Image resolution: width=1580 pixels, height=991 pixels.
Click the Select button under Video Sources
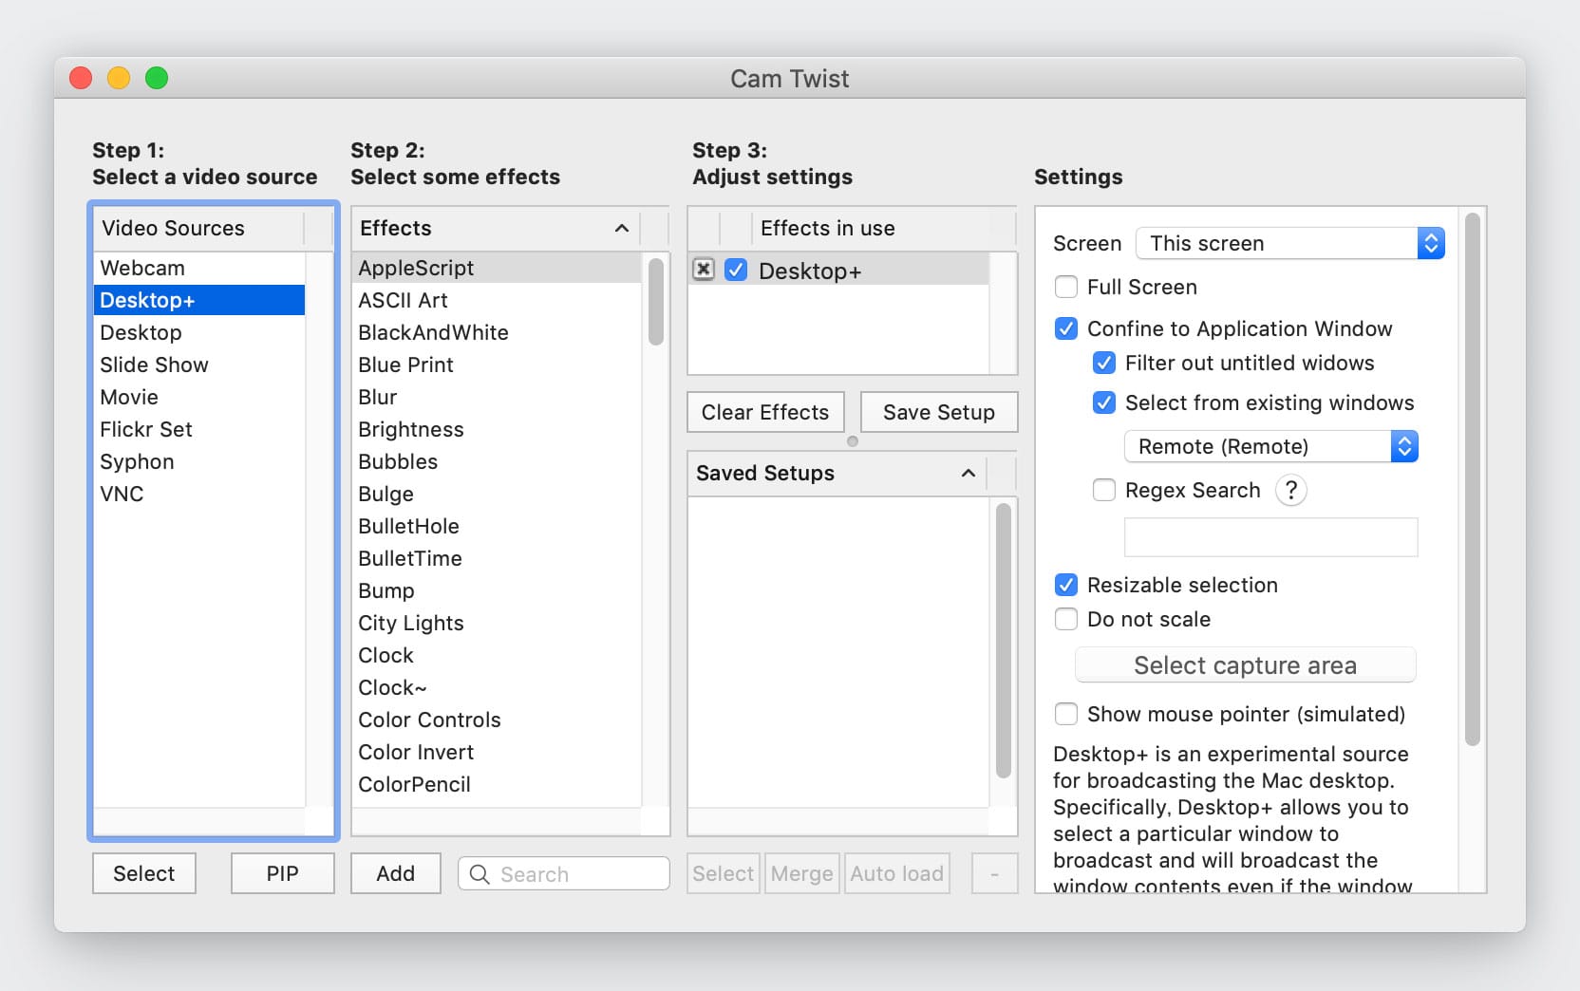click(144, 873)
